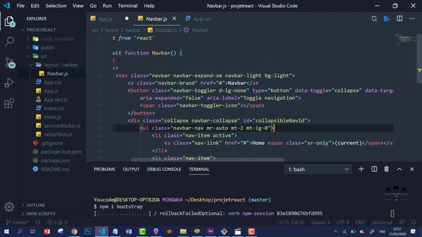Open the editor More Actions menu

[412, 18]
